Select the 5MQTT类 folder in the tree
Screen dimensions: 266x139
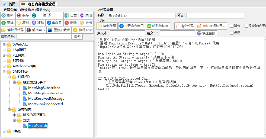tap(20, 71)
